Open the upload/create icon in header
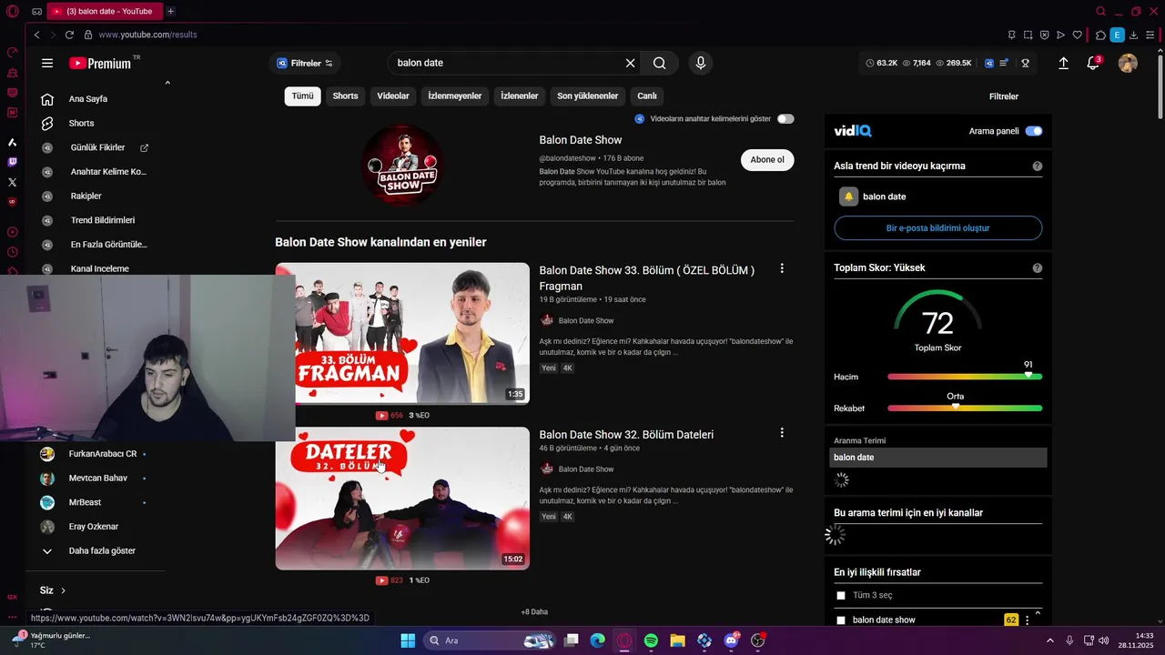 [x=1063, y=63]
